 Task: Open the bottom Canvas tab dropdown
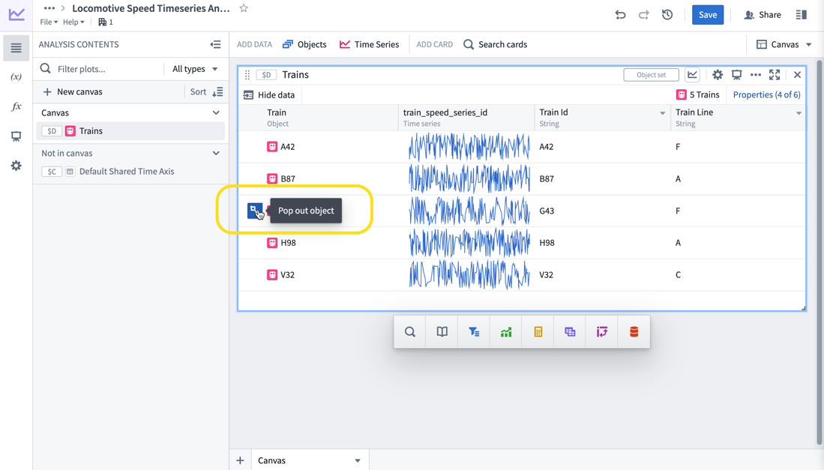(358, 460)
